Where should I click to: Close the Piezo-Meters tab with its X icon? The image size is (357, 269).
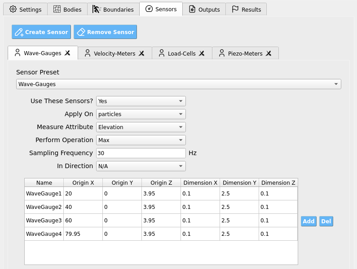tap(269, 53)
